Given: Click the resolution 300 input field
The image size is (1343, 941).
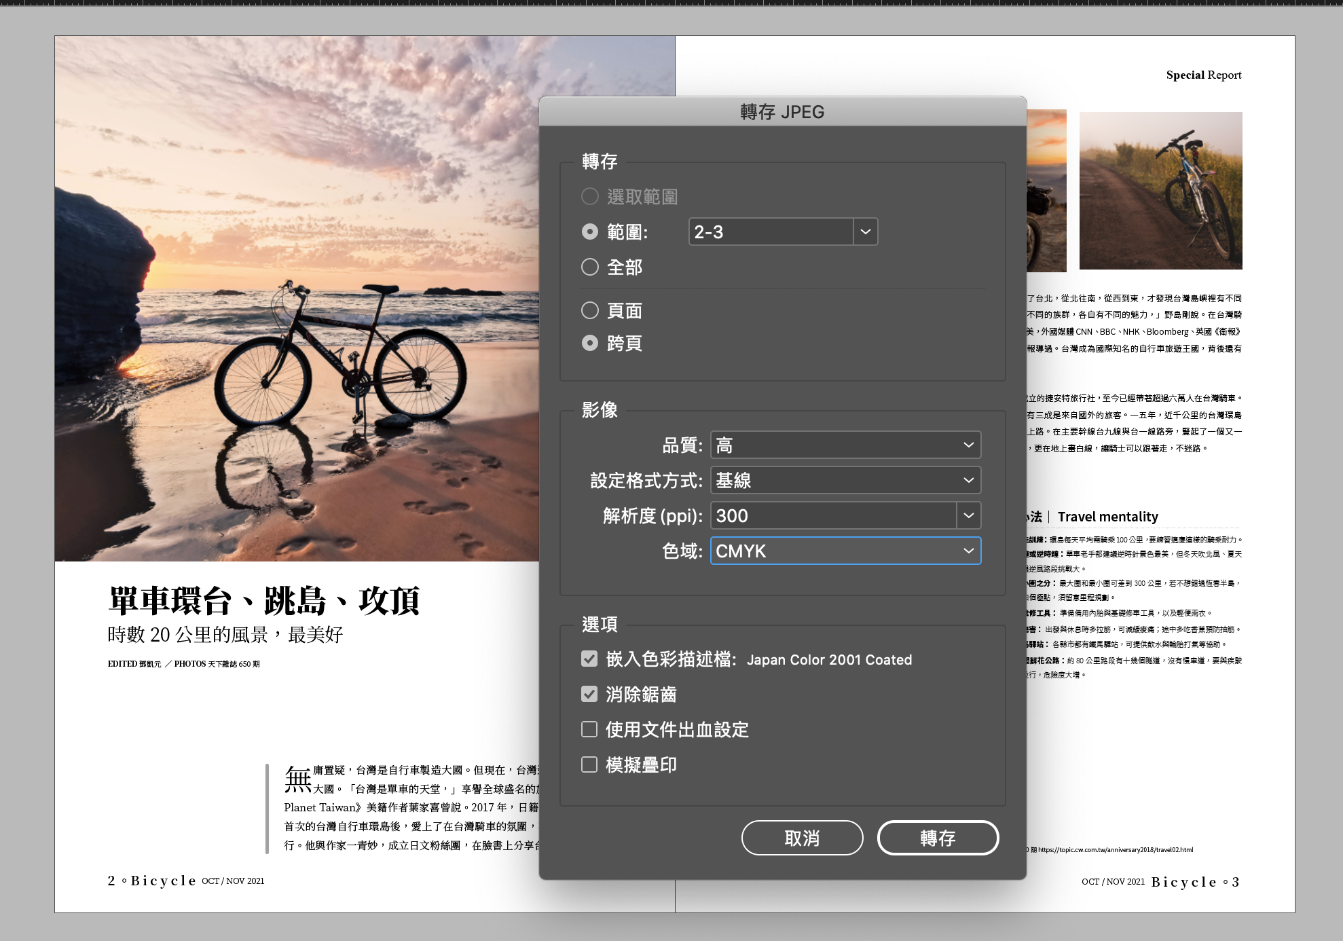Looking at the screenshot, I should 833,516.
